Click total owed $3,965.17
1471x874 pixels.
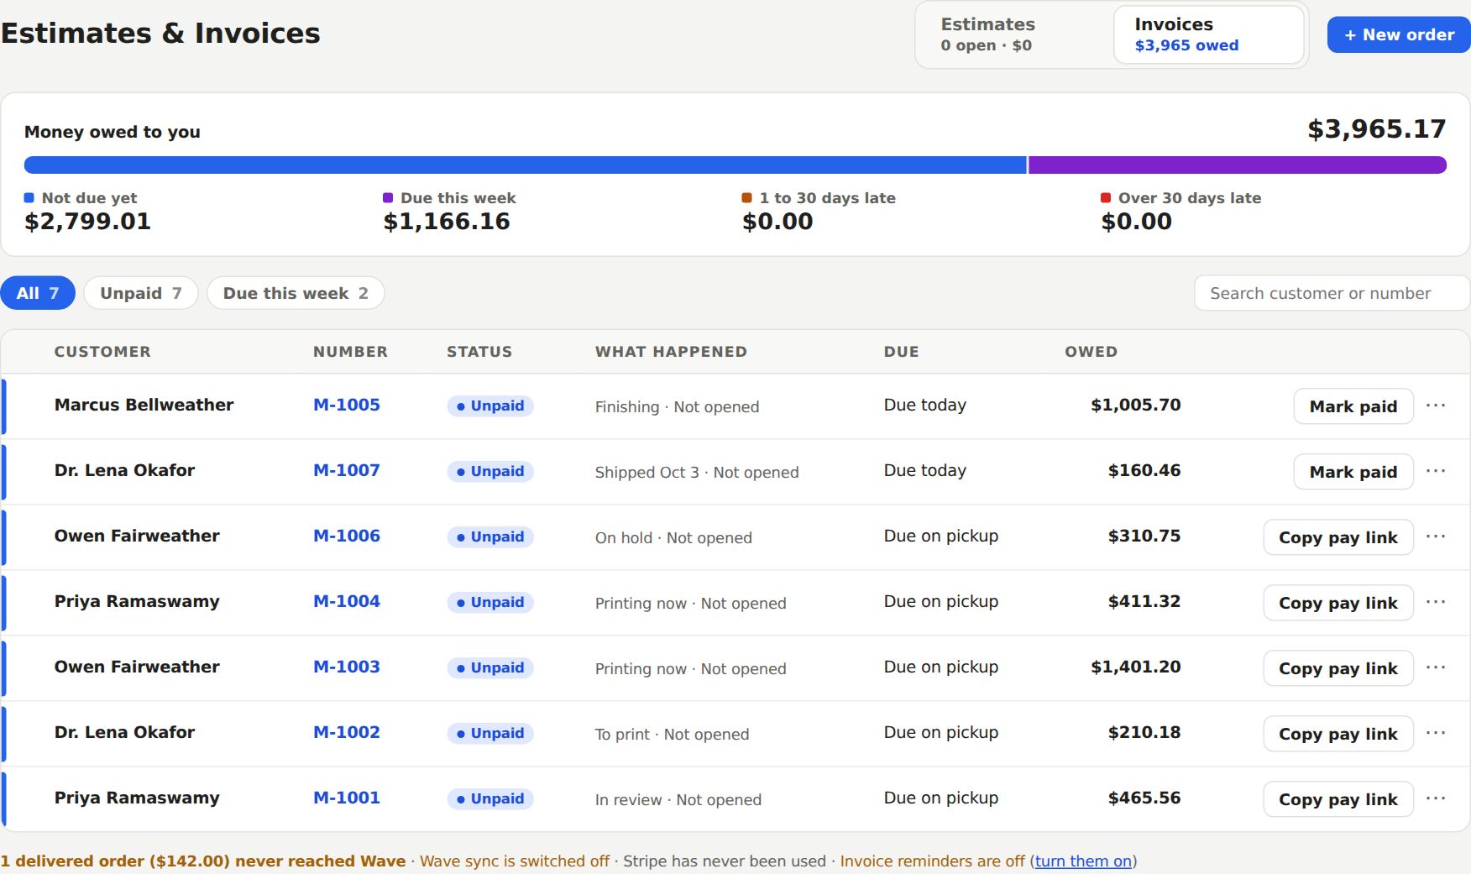(x=1377, y=129)
